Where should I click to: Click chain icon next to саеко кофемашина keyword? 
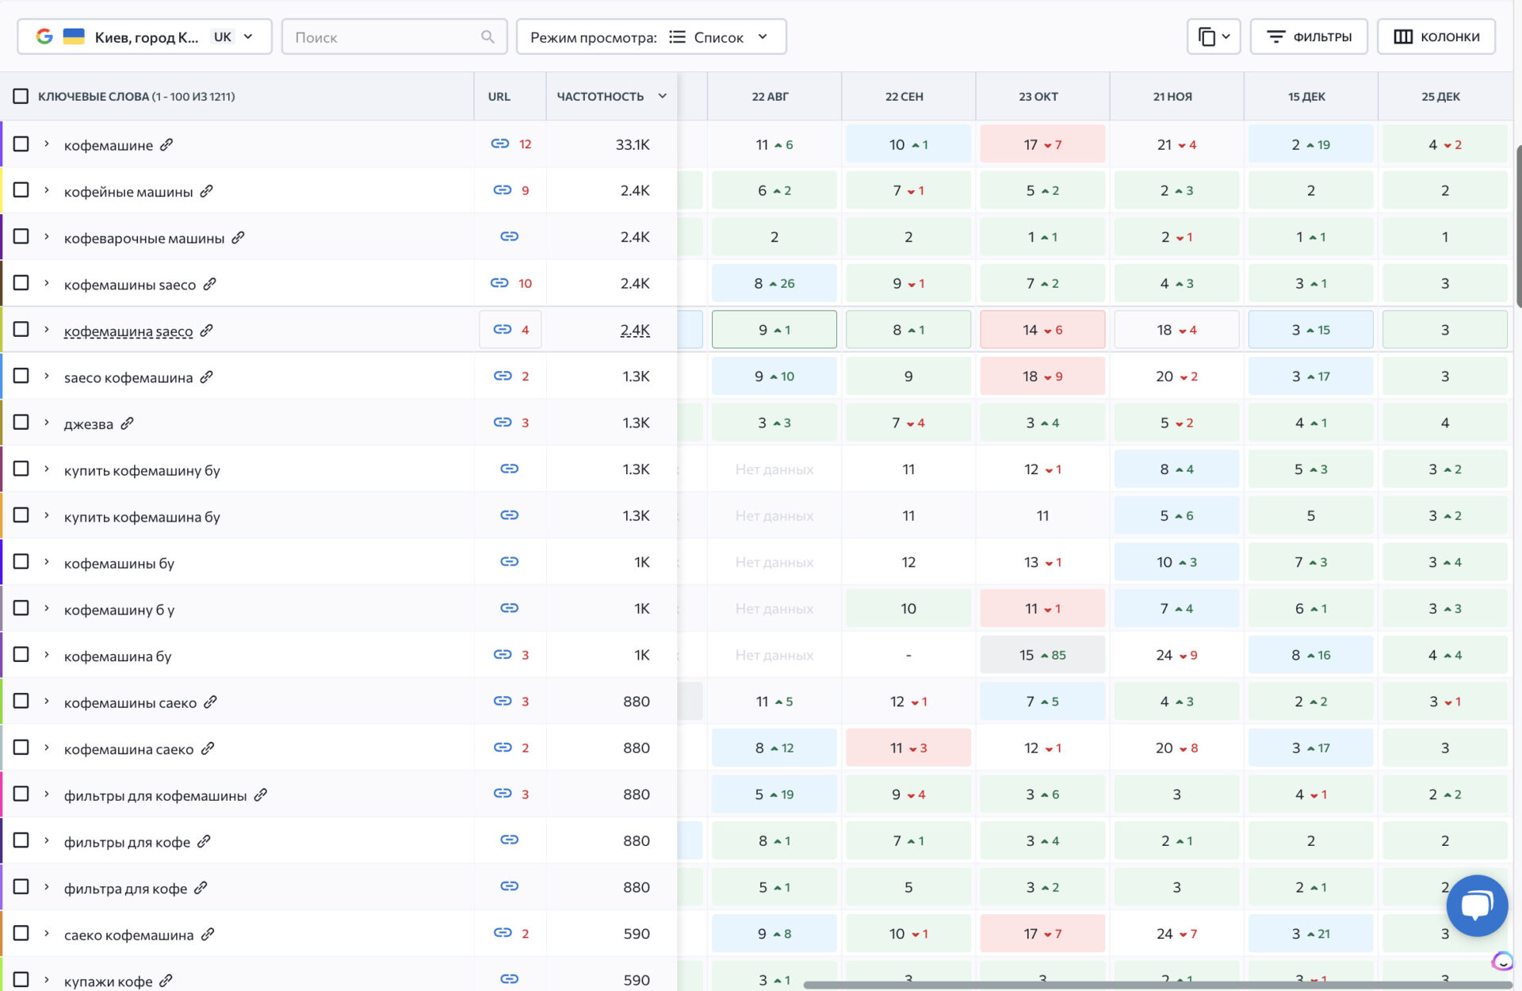coord(207,934)
